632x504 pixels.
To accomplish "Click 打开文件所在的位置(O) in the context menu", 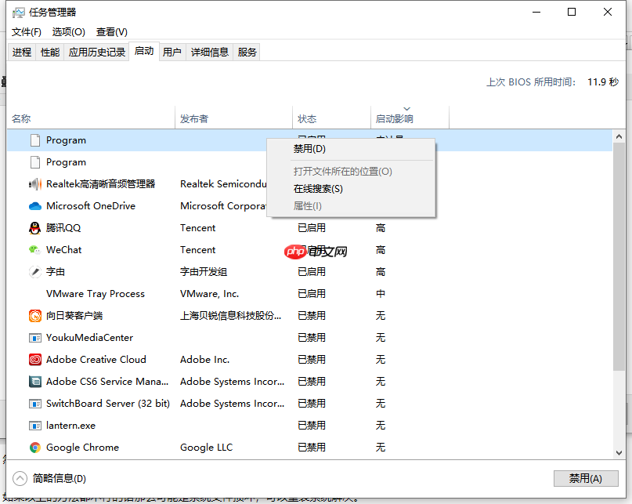I will [351, 172].
